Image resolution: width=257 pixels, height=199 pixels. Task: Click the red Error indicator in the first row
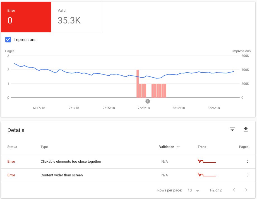(11, 161)
